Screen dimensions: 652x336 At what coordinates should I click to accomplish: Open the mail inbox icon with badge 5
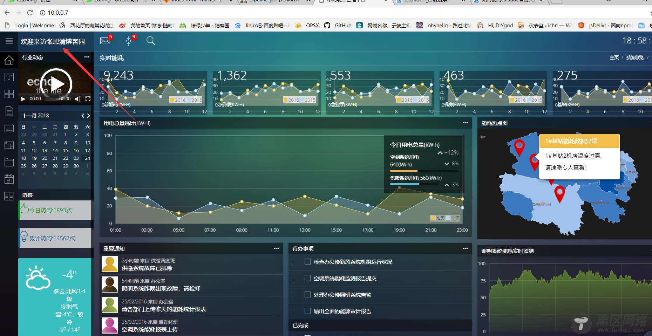click(x=106, y=41)
